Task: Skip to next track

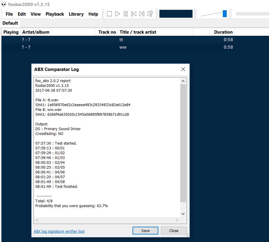Action: click(x=142, y=14)
